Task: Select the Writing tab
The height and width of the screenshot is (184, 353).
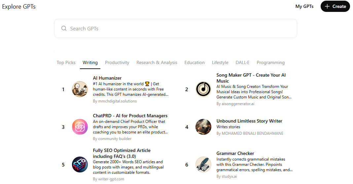Action: point(90,62)
